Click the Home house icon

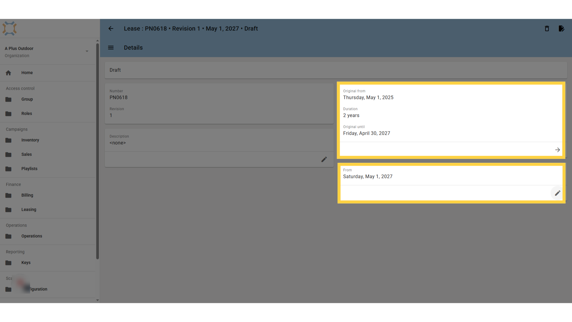click(x=8, y=73)
